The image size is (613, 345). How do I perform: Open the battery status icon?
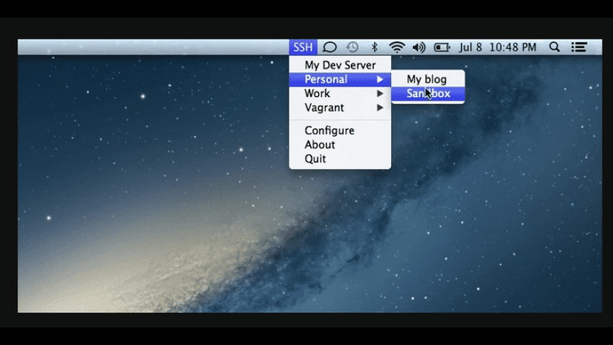(442, 47)
